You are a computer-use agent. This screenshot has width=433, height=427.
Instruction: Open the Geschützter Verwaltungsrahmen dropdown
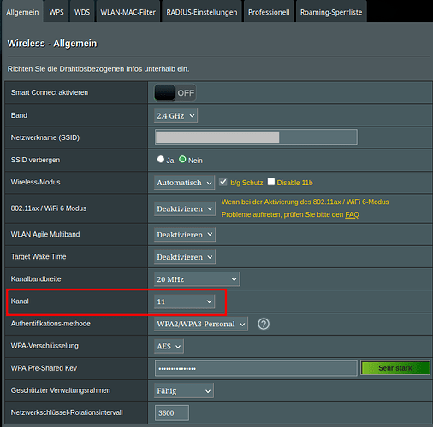pyautogui.click(x=184, y=391)
